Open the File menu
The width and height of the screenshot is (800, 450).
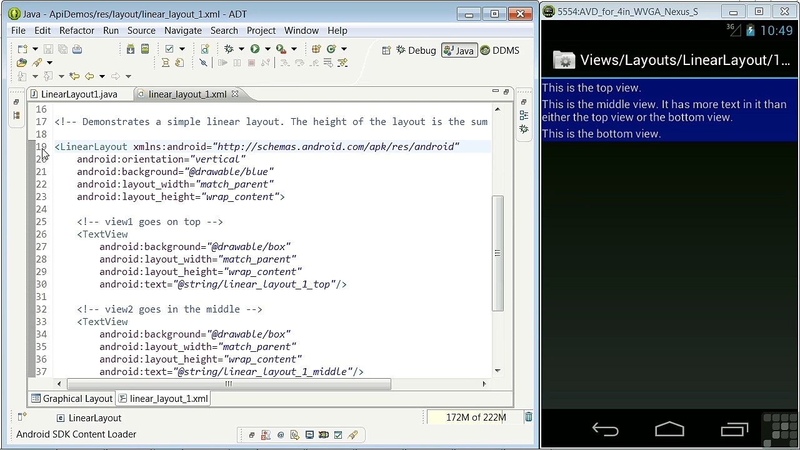coord(18,31)
